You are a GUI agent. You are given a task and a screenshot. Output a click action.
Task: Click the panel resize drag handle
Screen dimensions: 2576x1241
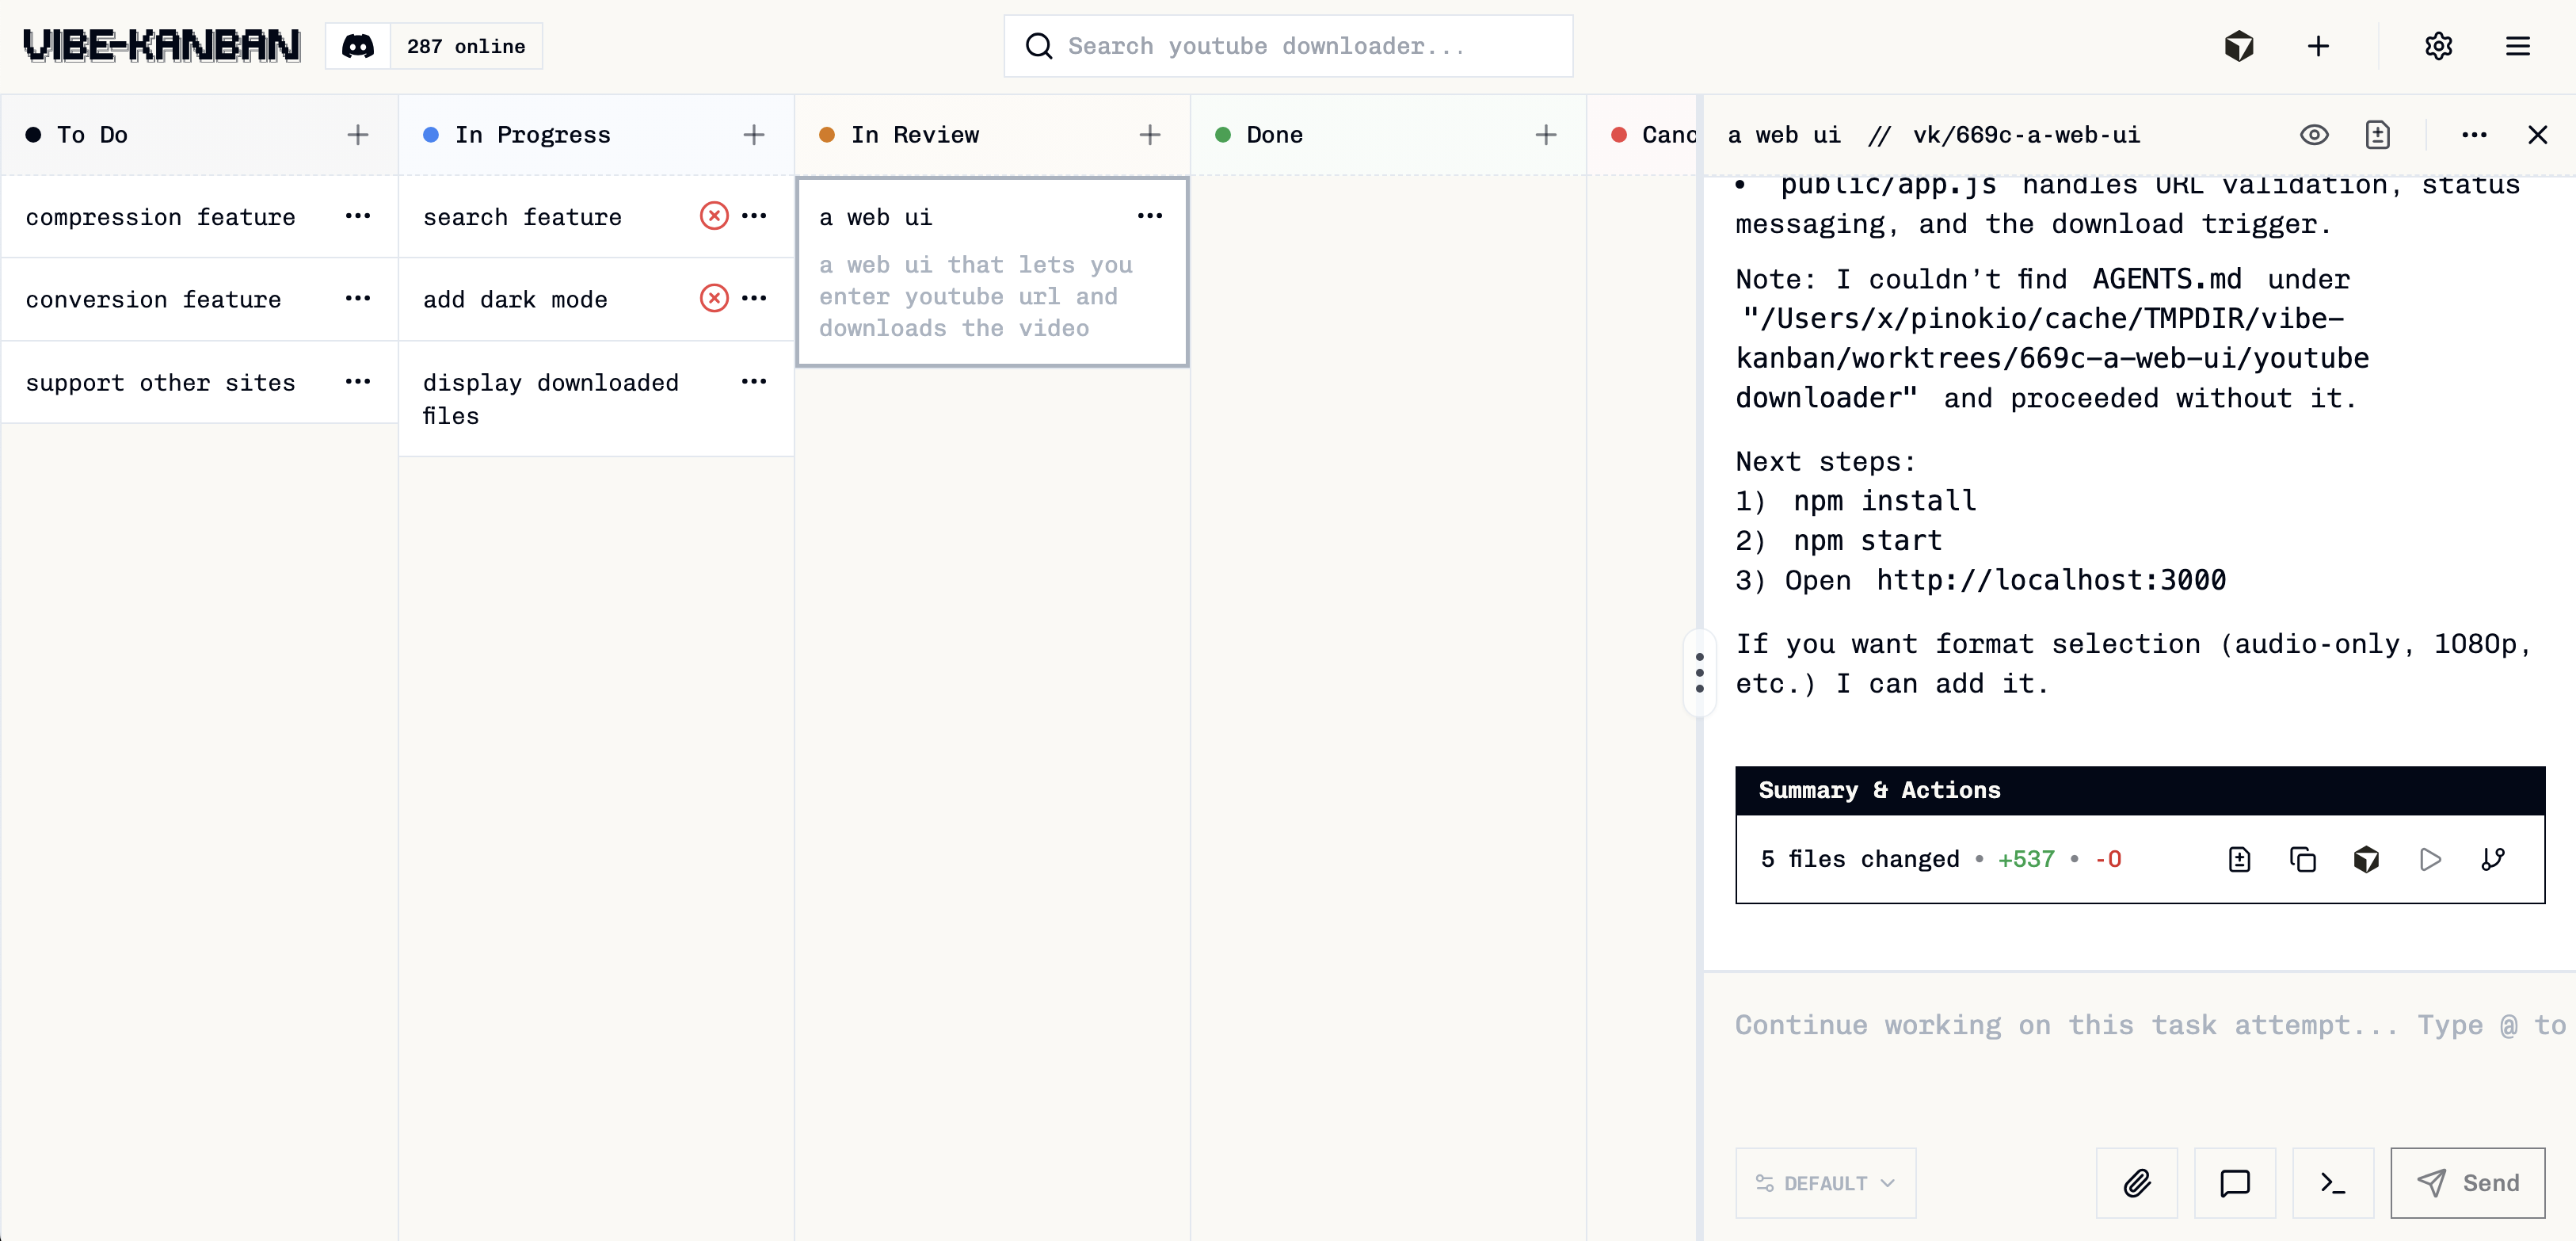[1699, 673]
